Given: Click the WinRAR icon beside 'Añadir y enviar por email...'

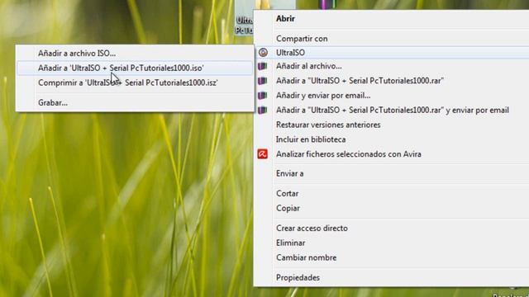Looking at the screenshot, I should coord(263,96).
